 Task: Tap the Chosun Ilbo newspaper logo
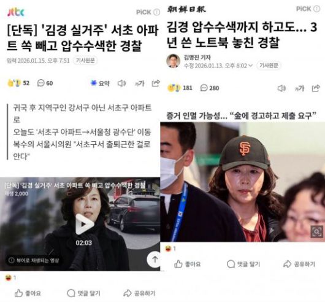[x=186, y=9]
